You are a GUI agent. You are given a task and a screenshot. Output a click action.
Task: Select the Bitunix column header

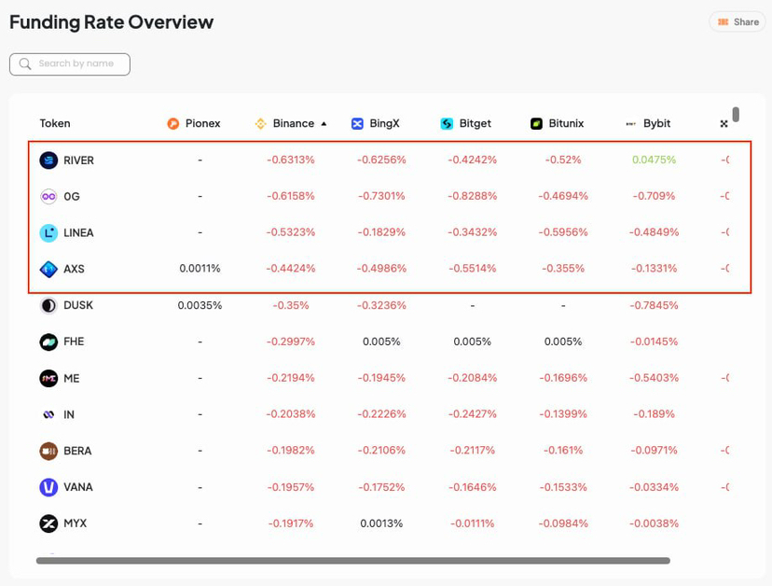point(557,123)
